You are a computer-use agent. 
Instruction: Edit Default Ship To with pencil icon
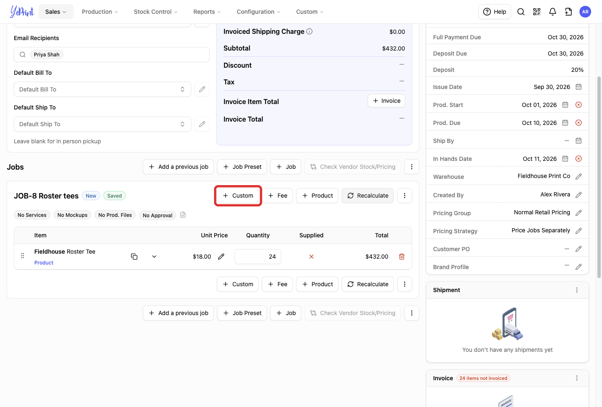(x=202, y=124)
